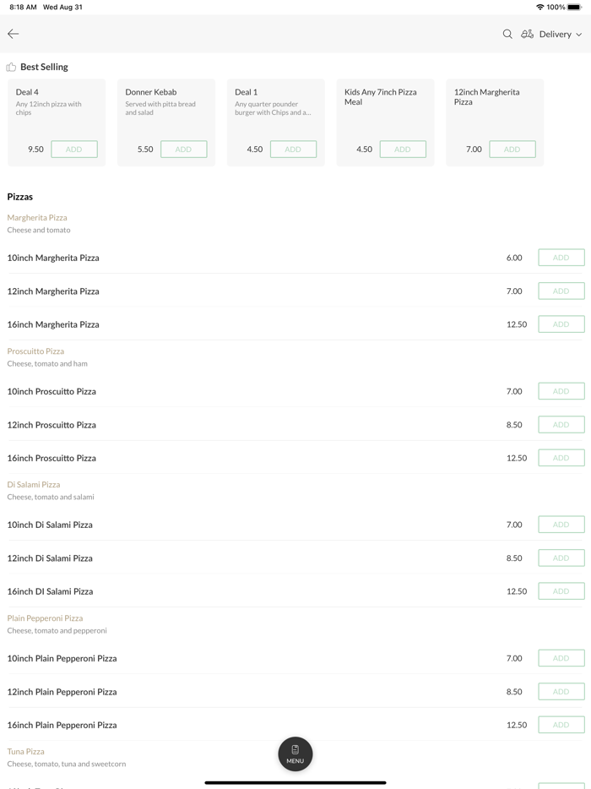Add 12inch Plain Pepperoni Pizza
The image size is (591, 789).
pos(561,691)
